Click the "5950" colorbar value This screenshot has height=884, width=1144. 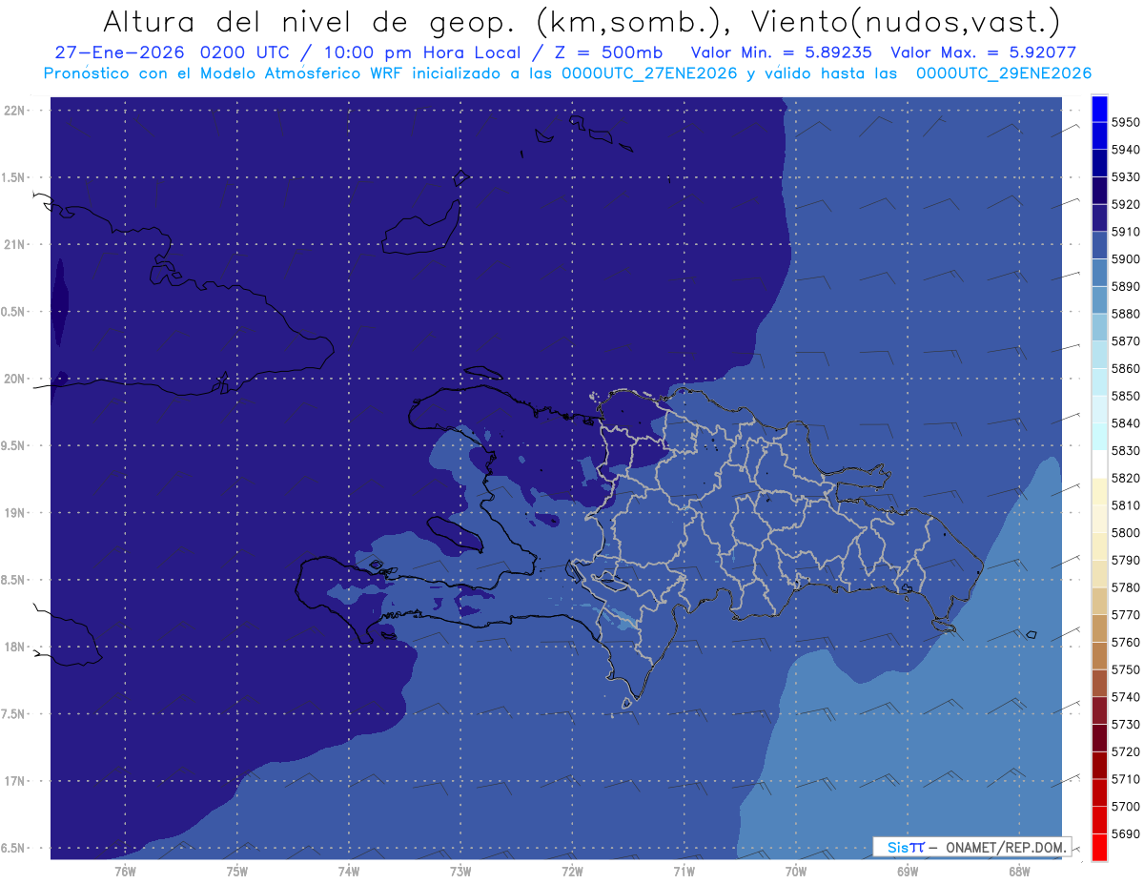click(x=1124, y=122)
